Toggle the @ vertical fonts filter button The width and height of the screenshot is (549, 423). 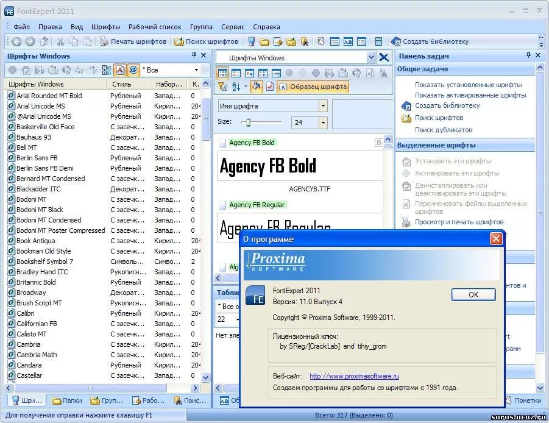coord(133,70)
